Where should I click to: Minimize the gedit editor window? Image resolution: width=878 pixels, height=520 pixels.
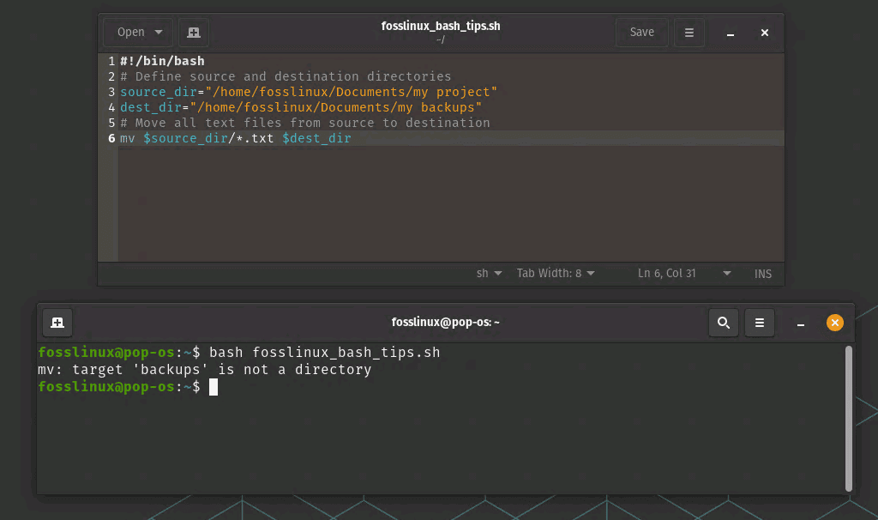click(731, 33)
